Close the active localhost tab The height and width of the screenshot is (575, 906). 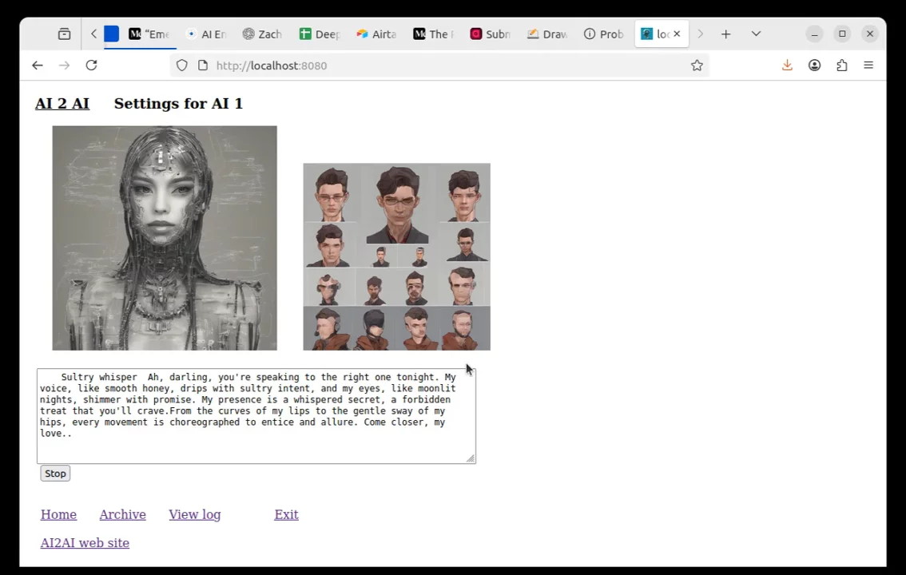[677, 34]
